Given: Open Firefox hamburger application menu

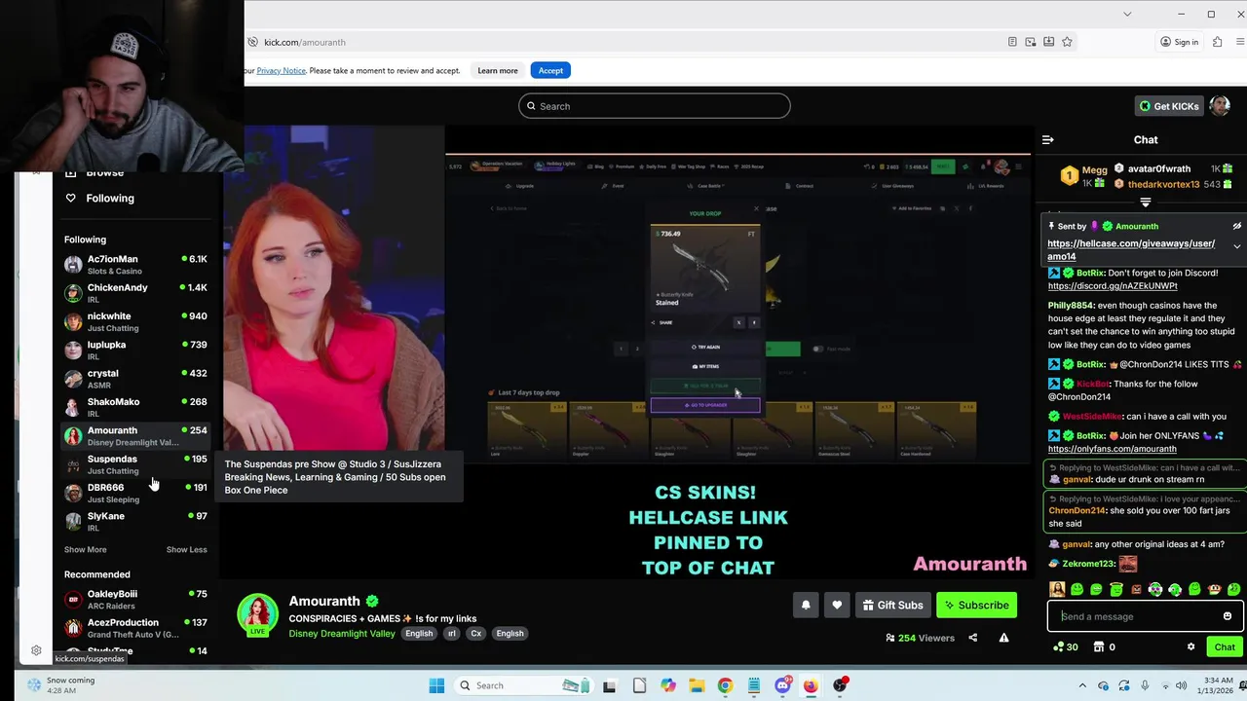Looking at the screenshot, I should [x=1240, y=42].
